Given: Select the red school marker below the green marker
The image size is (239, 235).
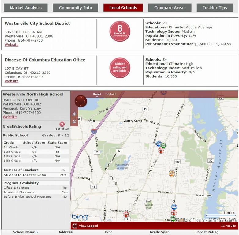Looking at the screenshot, I should click(161, 151).
